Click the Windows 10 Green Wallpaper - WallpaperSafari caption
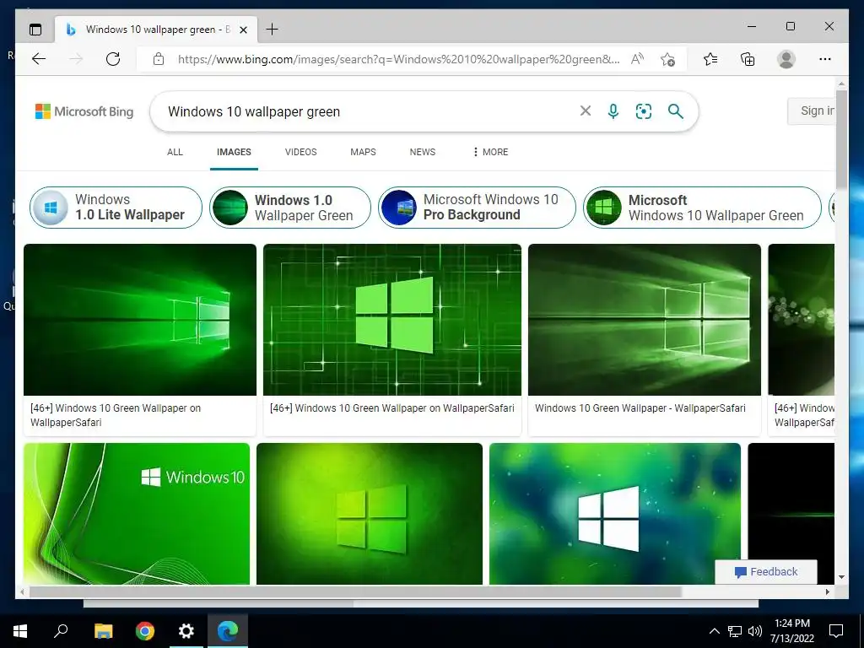 pyautogui.click(x=640, y=408)
